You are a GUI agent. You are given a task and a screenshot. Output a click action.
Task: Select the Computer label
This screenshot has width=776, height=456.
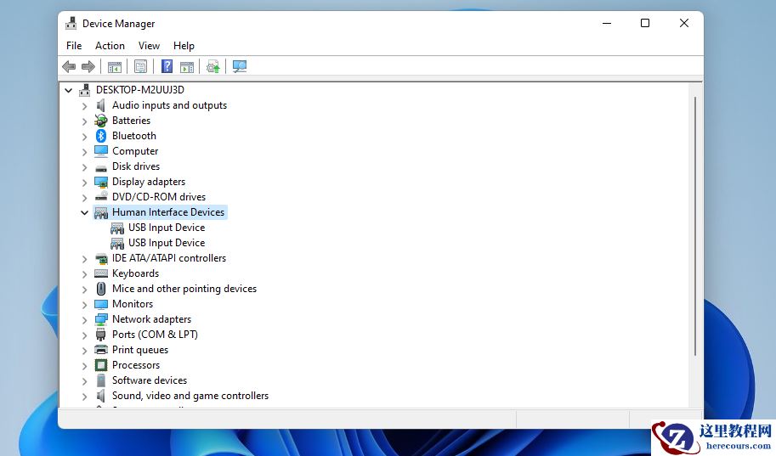(135, 151)
